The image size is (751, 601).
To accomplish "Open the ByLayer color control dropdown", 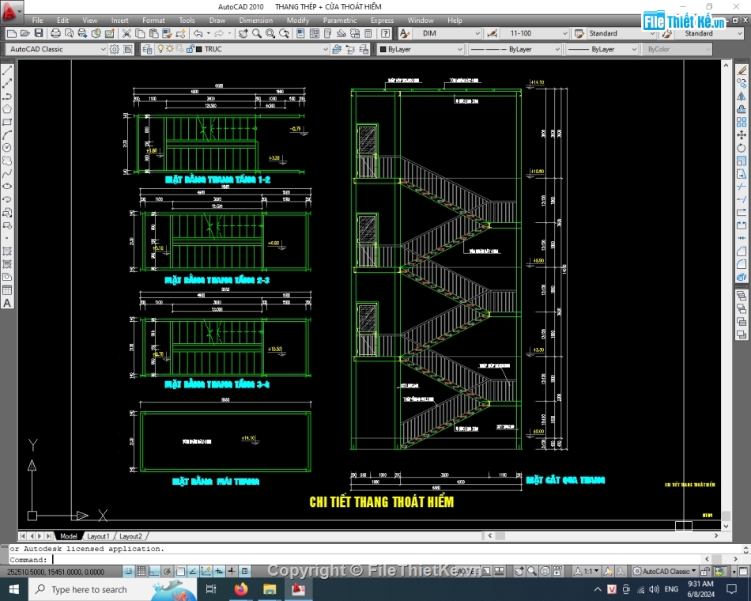I will [x=421, y=49].
